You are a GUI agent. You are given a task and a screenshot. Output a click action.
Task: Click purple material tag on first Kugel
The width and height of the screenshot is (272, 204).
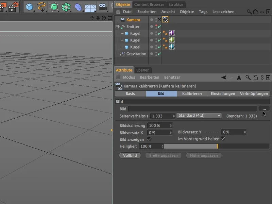pyautogui.click(x=172, y=33)
